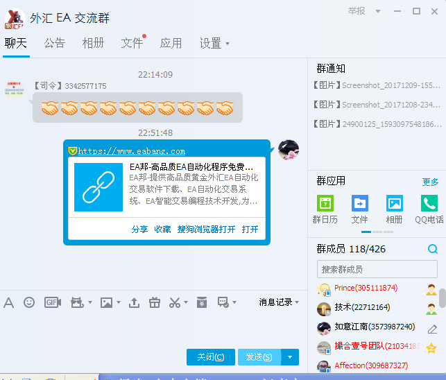Click the group avatar in the title bar
The height and width of the screenshot is (380, 446).
(15, 19)
